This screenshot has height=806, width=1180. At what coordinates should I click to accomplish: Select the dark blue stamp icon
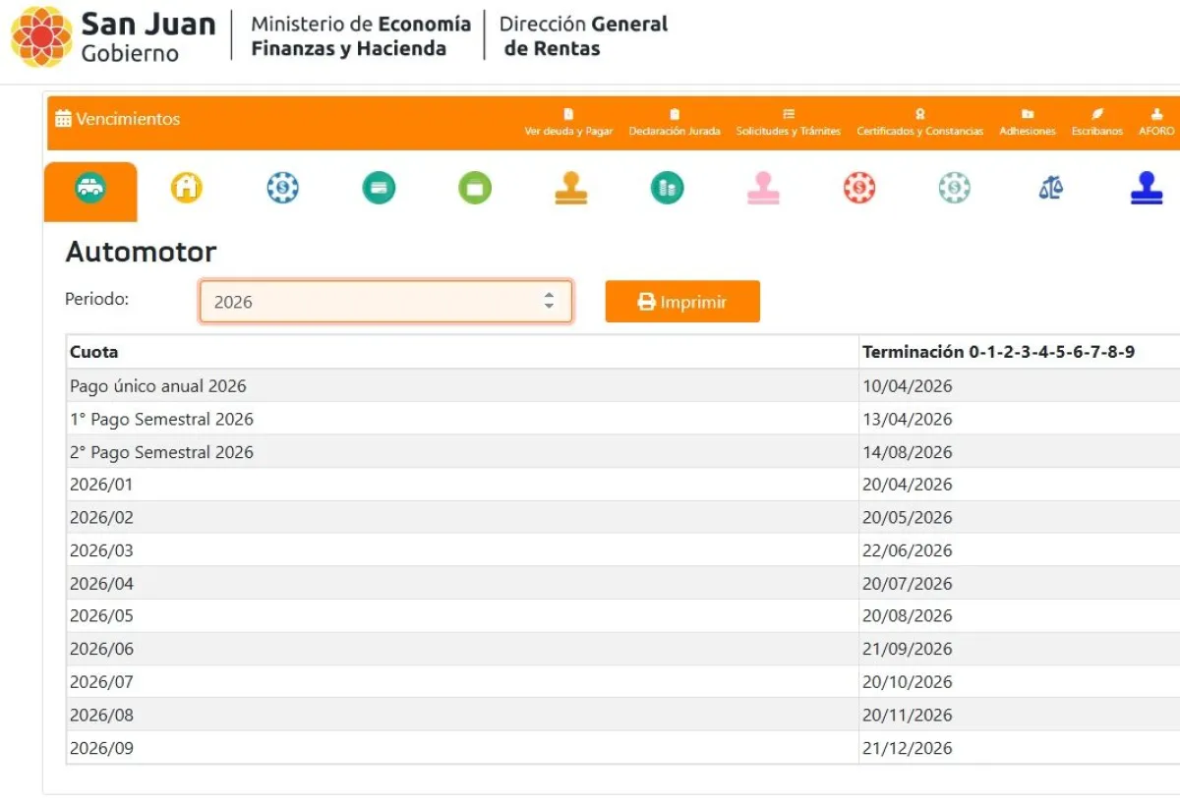click(1147, 187)
